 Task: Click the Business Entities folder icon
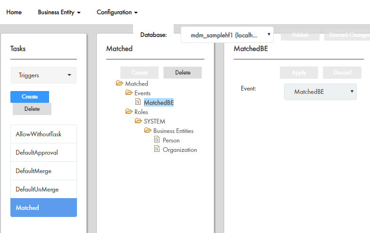[148, 130]
